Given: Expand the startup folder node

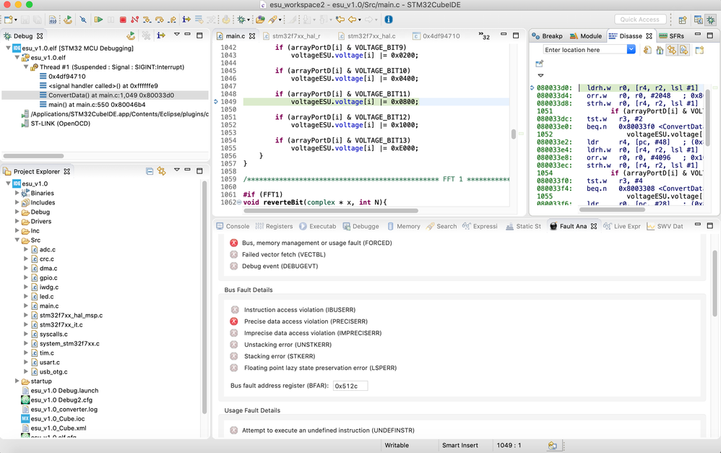Looking at the screenshot, I should tap(17, 381).
